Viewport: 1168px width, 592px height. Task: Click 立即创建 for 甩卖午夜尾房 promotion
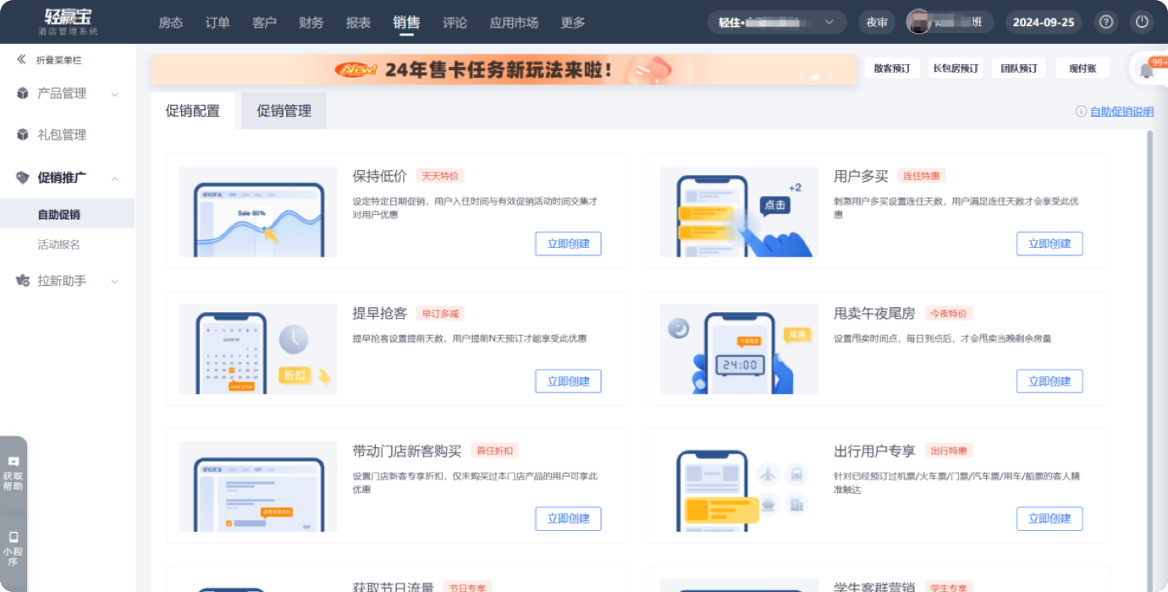point(1049,381)
